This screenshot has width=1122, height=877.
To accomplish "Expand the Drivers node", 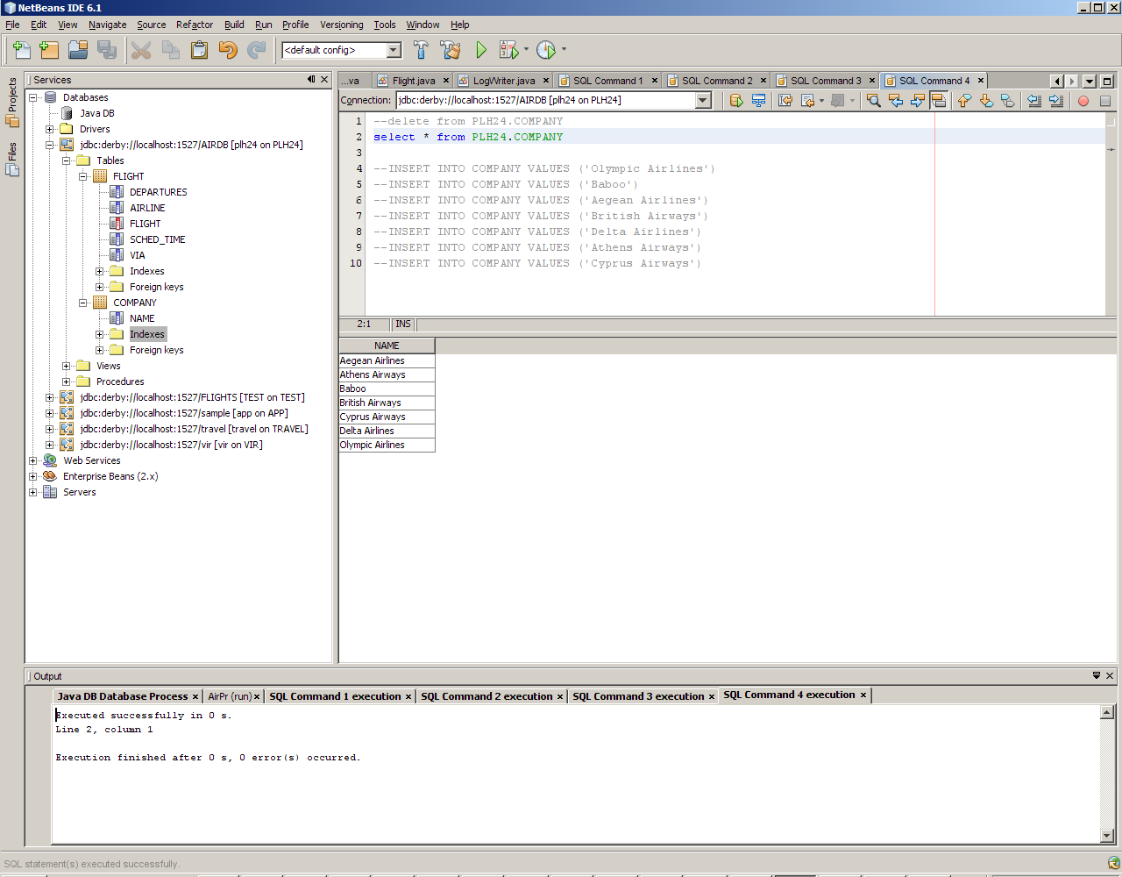I will click(x=50, y=129).
